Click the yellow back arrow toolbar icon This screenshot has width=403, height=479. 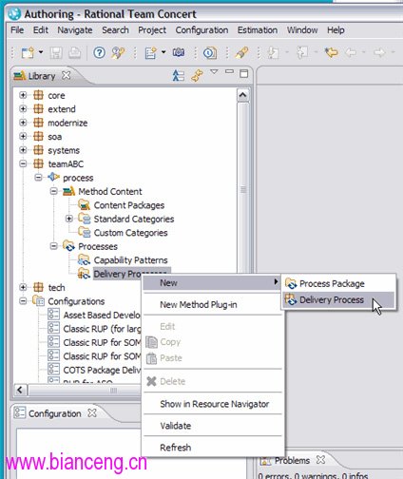click(x=331, y=52)
